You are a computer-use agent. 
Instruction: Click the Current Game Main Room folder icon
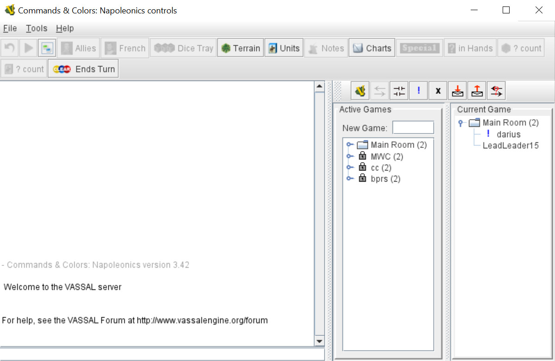474,122
